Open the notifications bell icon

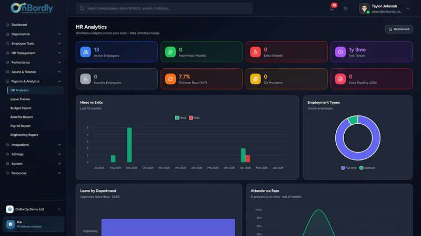click(332, 8)
